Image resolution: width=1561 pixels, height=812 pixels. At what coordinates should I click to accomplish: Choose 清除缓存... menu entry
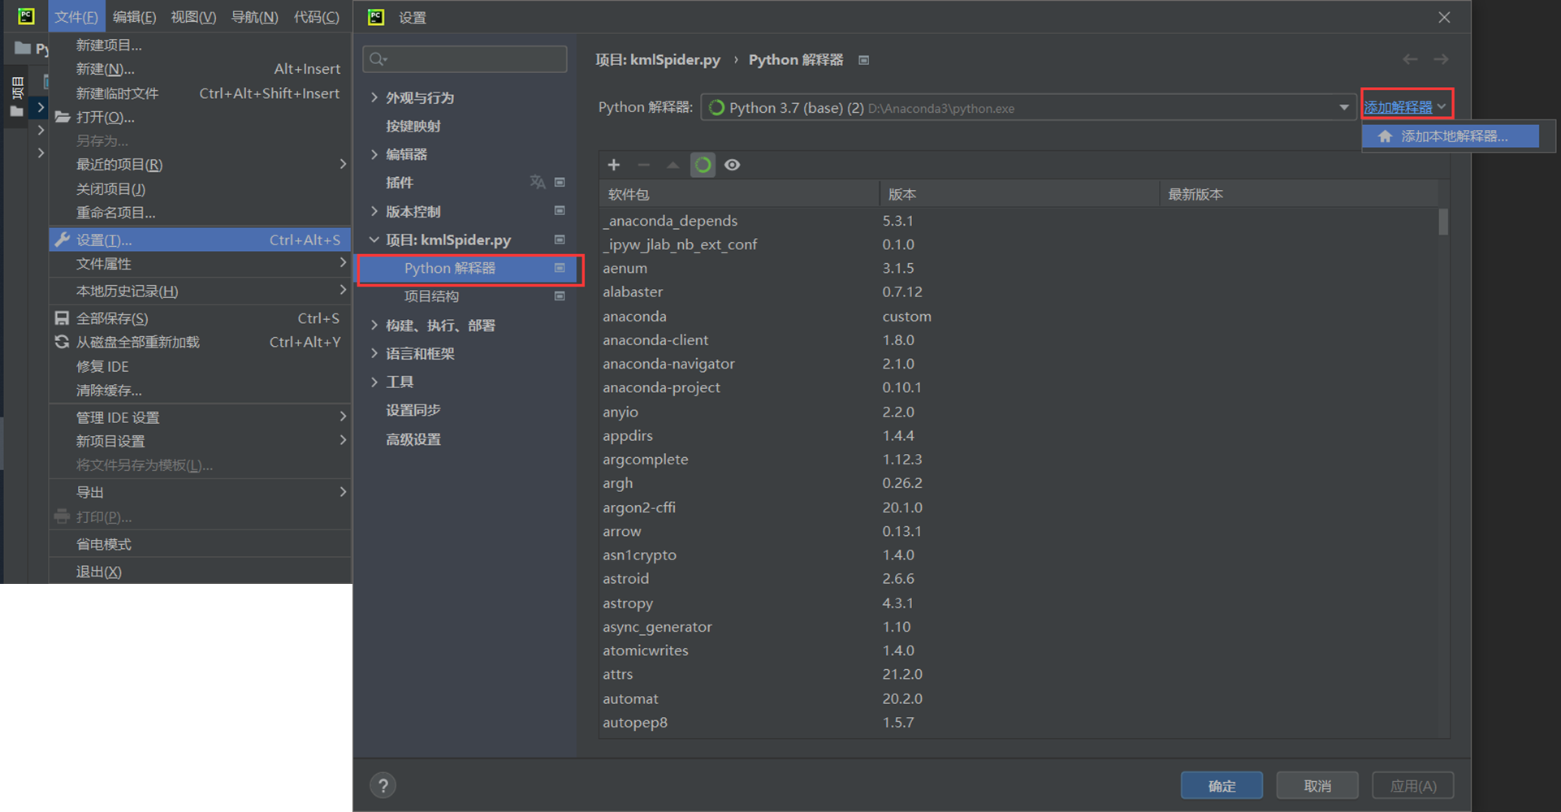[x=200, y=391]
